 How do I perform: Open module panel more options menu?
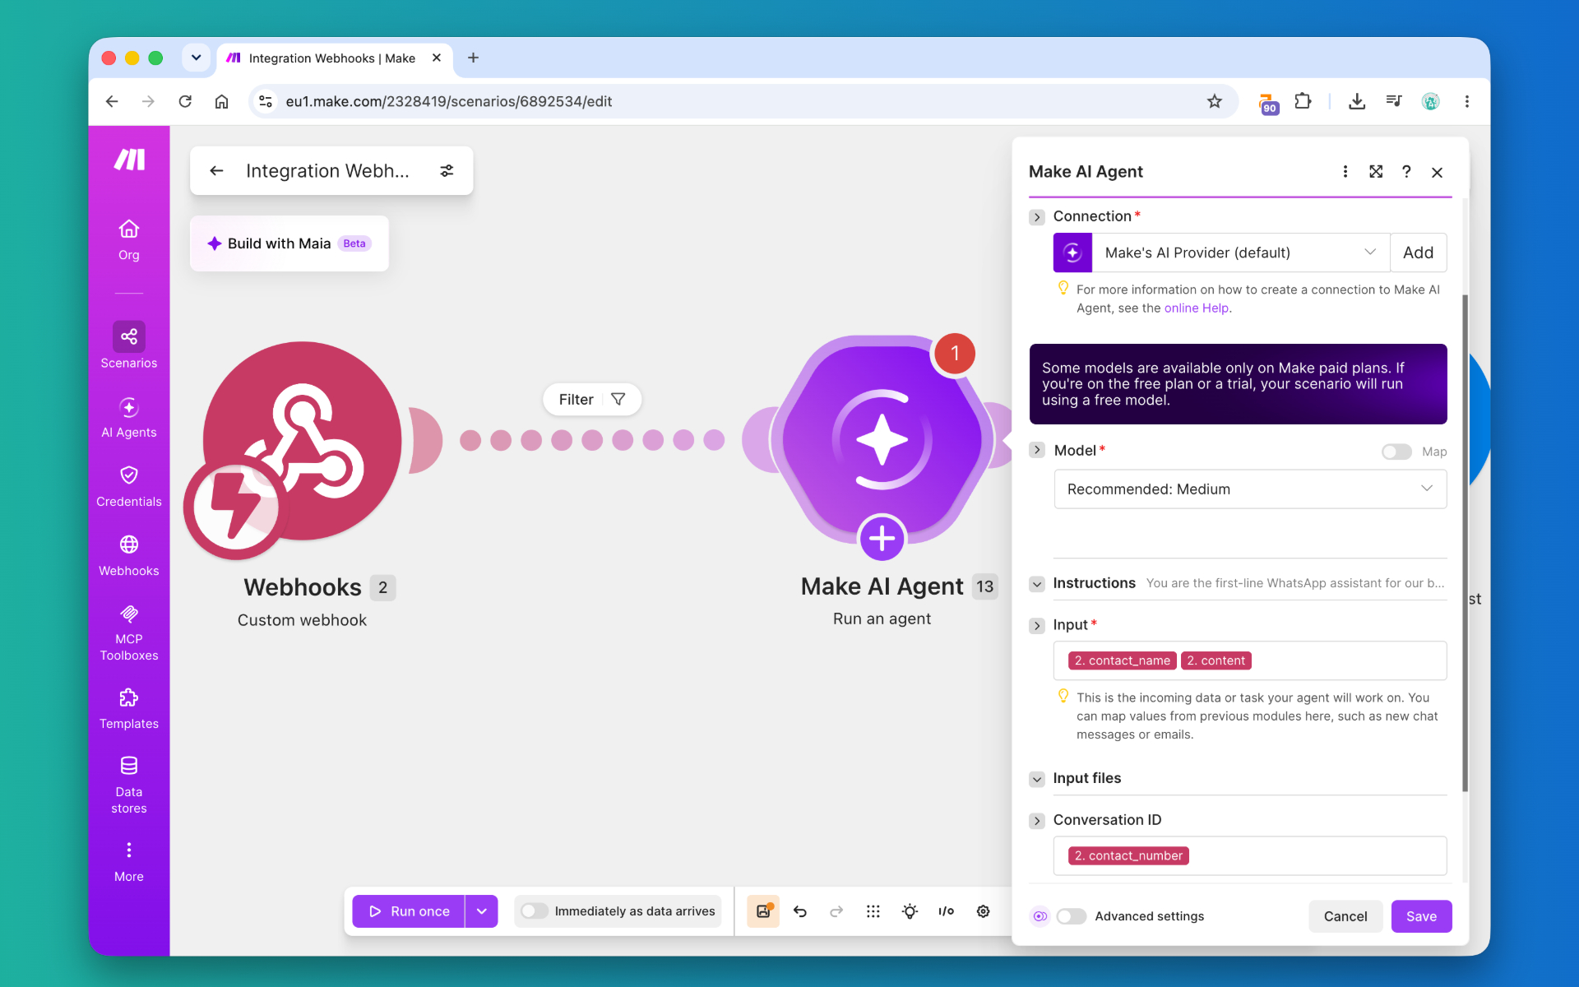(x=1345, y=171)
